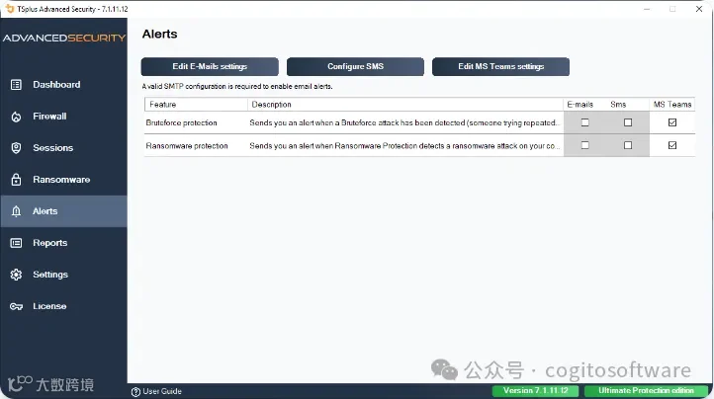Enable Sms alert for Ransomware protection
The image size is (714, 399).
[x=628, y=145]
